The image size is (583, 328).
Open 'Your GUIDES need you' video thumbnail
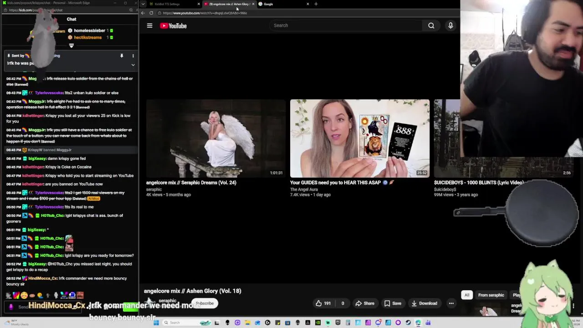point(360,138)
